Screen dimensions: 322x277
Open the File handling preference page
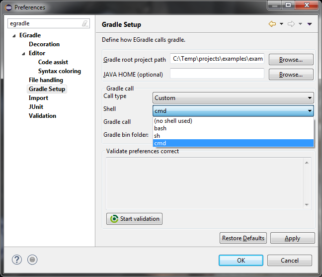tap(46, 80)
